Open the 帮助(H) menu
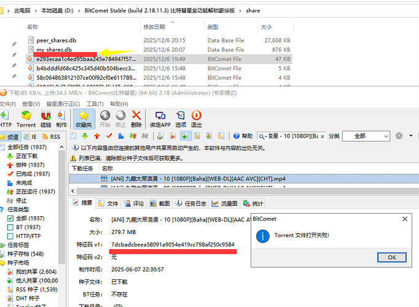 [119, 104]
